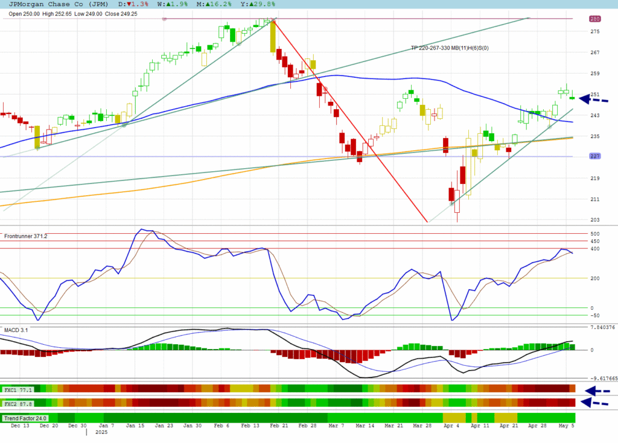Click the Jan 23 date label

point(164,426)
